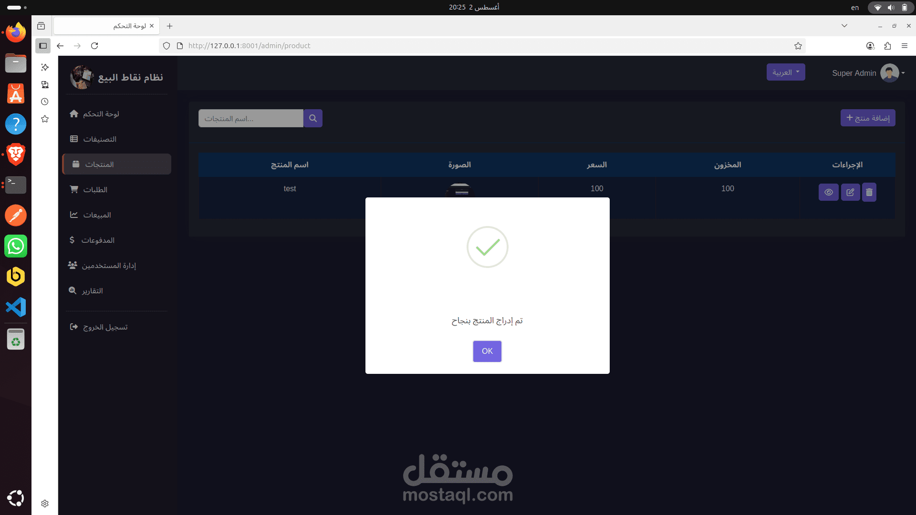The height and width of the screenshot is (515, 916).
Task: Open the العربية language dropdown
Action: tap(786, 72)
